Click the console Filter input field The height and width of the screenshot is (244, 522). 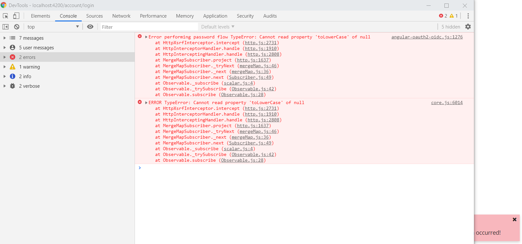tap(149, 27)
